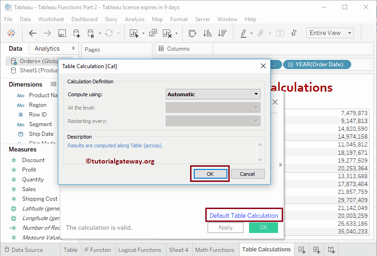Click the Duplicate sheet icon

153,33
